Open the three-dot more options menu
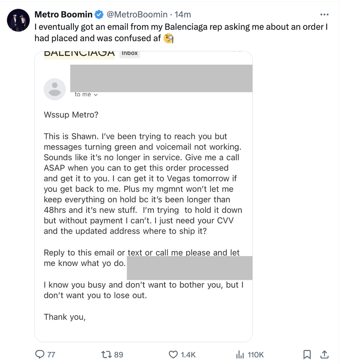This screenshot has height=364, width=341. [x=324, y=15]
